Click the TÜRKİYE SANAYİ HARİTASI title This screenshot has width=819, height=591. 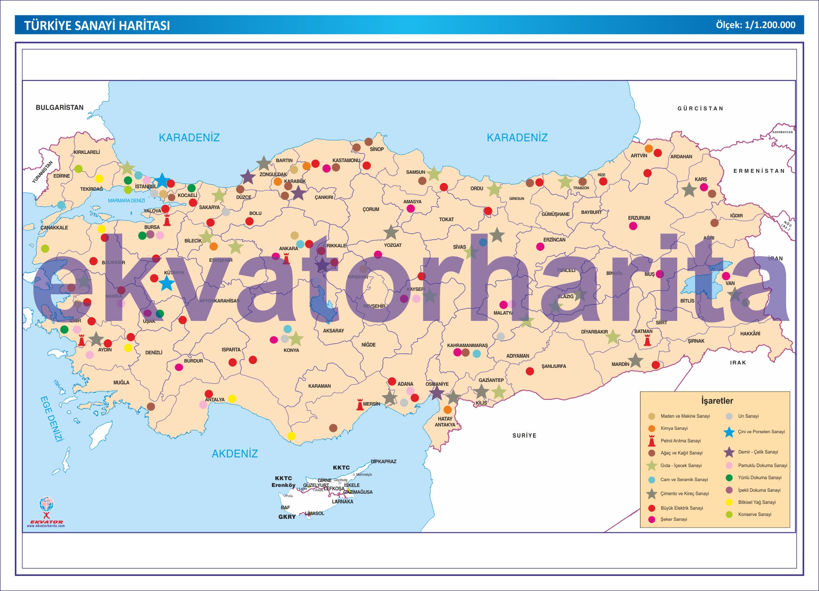point(97,26)
